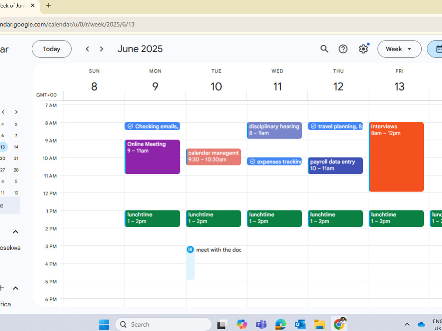Open the calendar search icon
This screenshot has height=331, width=442.
[x=324, y=49]
